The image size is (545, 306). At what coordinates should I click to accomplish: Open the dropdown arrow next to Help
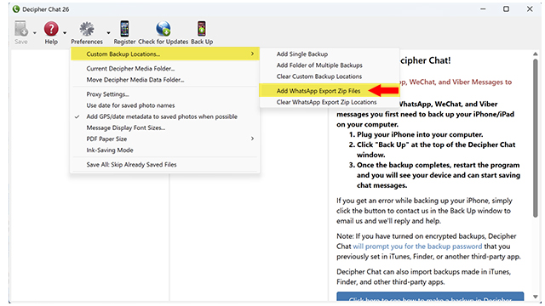point(65,33)
